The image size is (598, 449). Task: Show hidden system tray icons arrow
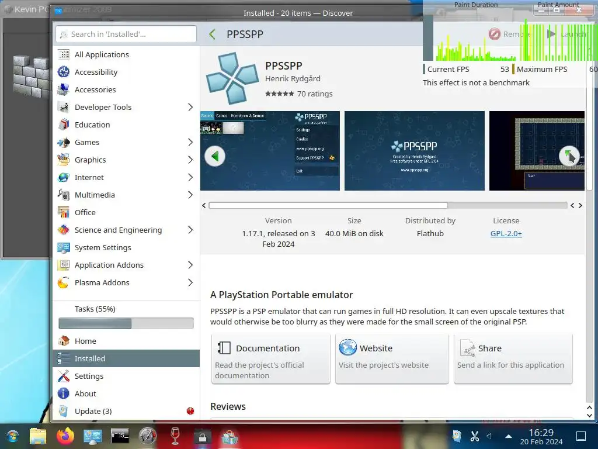click(509, 436)
